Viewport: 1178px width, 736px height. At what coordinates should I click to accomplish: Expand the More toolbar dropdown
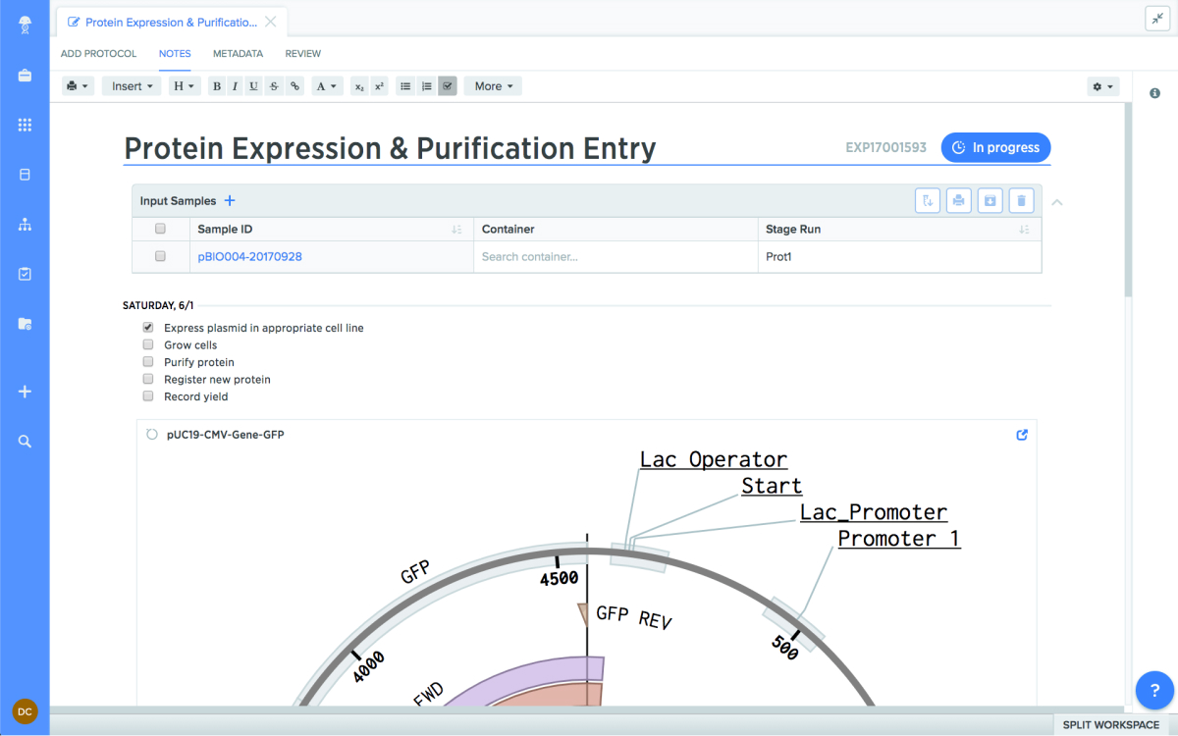pos(493,86)
